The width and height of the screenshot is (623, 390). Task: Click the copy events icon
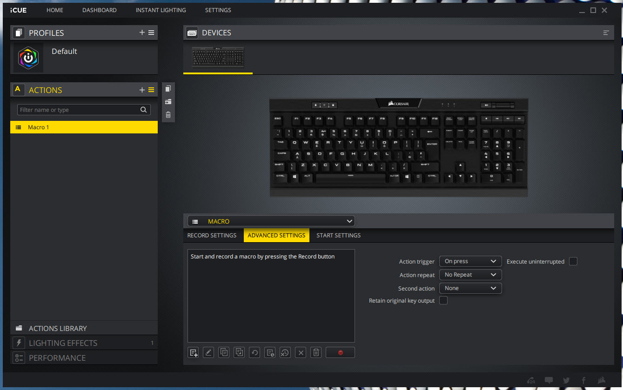point(224,352)
